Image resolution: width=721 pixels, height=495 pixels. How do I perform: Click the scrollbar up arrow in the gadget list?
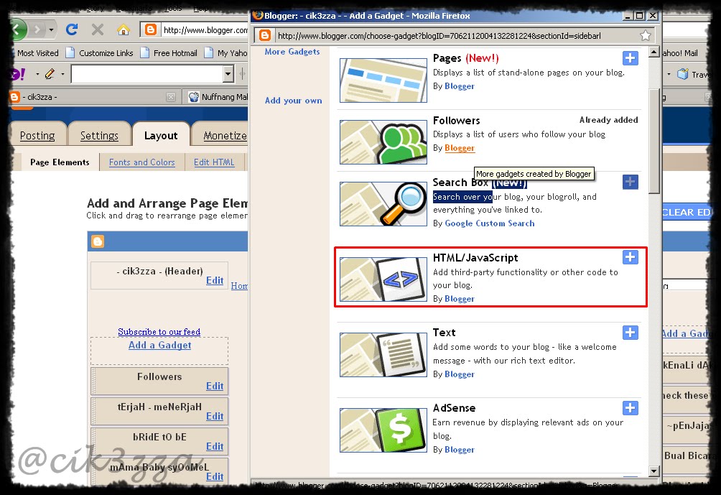(654, 52)
